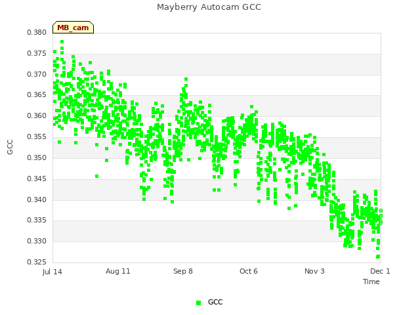Select the GCC legend label

coord(215,302)
